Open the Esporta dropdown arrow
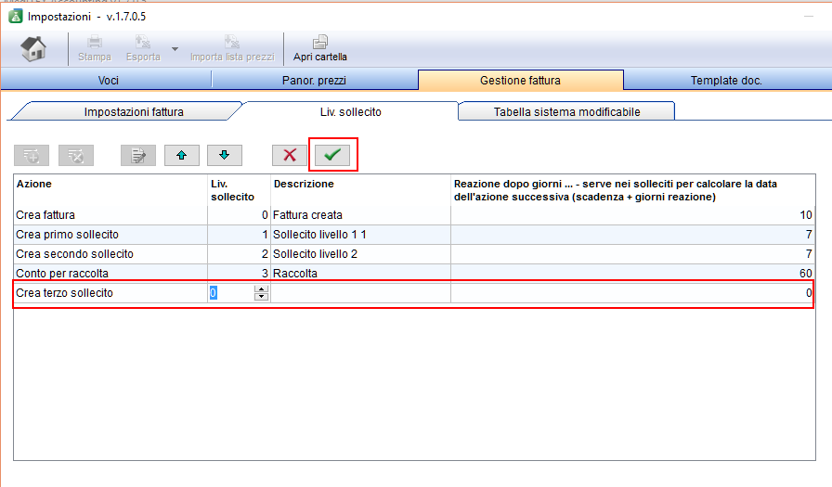This screenshot has height=487, width=832. [175, 49]
